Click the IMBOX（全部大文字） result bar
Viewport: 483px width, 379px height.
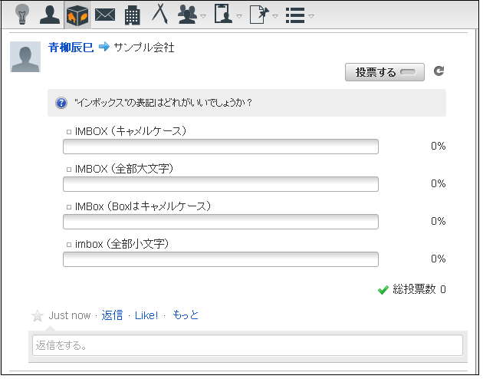coord(221,184)
